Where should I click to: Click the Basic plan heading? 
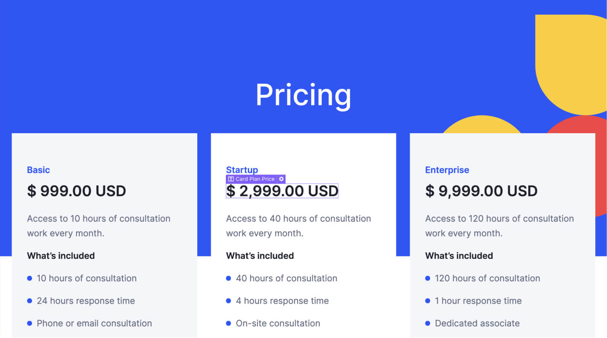tap(38, 170)
